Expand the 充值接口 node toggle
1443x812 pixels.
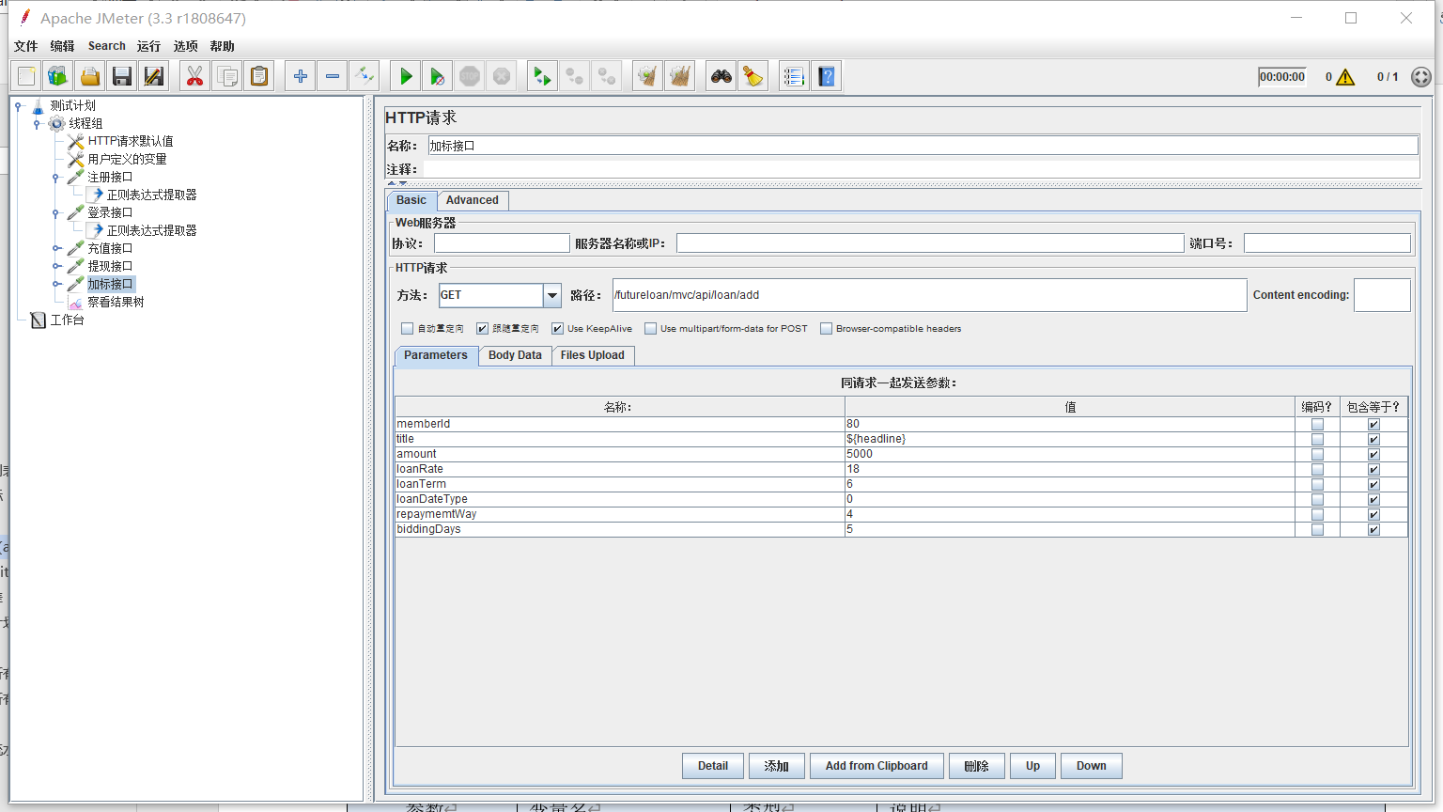[x=56, y=249]
